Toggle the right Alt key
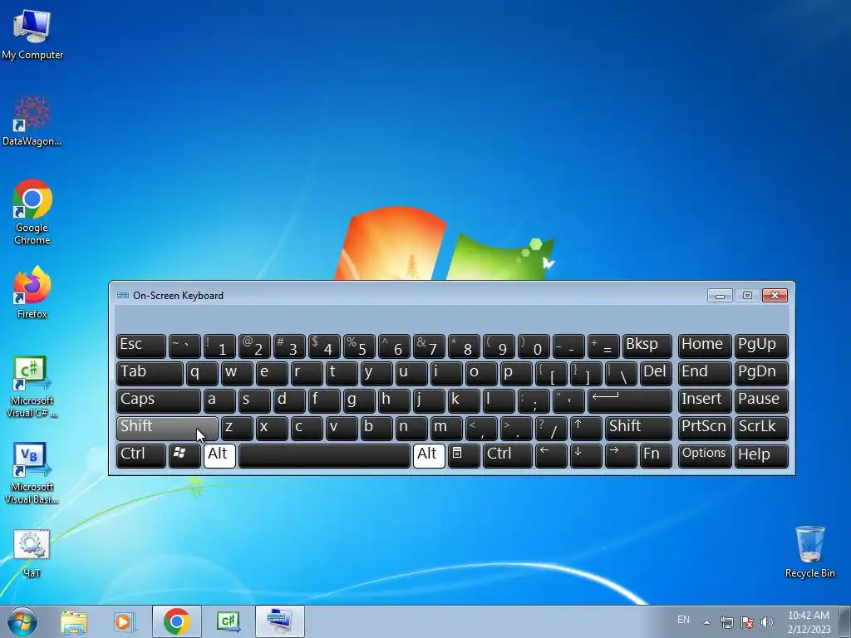 tap(429, 455)
